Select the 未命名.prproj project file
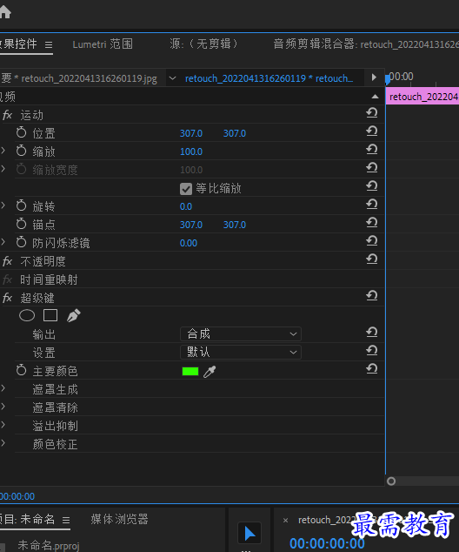Screen dimensions: 459x552 [49, 545]
